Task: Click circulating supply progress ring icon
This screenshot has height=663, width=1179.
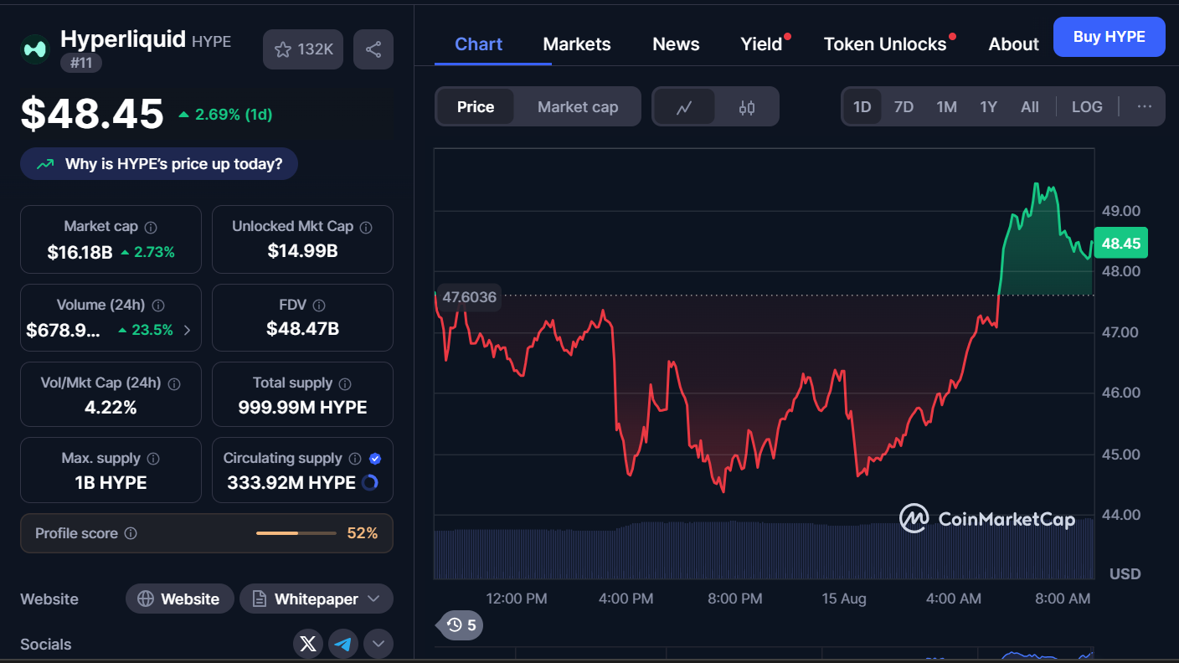Action: 369,482
